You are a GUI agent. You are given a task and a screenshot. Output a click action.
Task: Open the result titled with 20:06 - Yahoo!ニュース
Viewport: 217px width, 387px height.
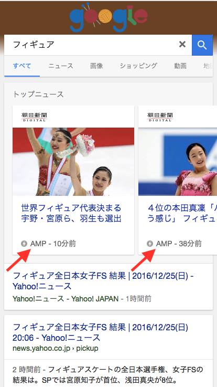click(101, 332)
